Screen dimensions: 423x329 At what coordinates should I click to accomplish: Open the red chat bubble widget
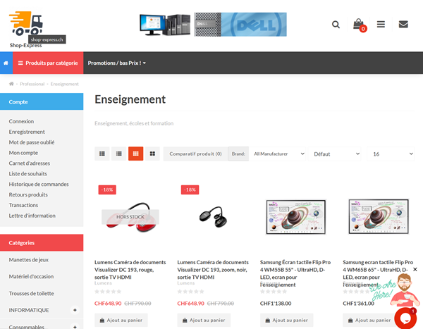coord(405,318)
